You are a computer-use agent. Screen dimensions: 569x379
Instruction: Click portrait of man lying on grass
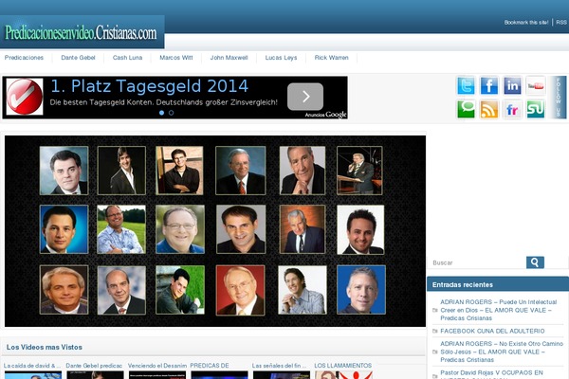tap(180, 290)
